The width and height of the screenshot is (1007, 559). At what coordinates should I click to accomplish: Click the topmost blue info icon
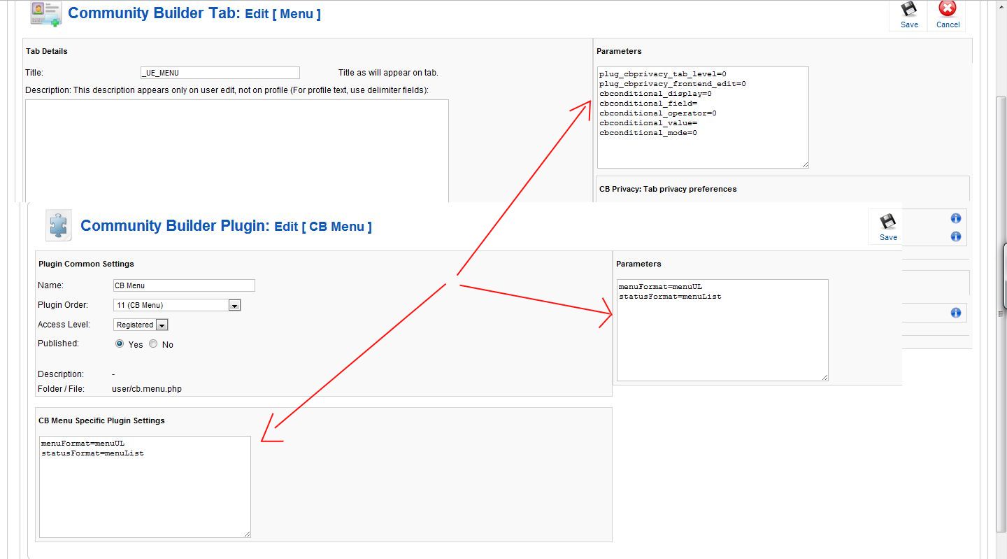point(956,218)
